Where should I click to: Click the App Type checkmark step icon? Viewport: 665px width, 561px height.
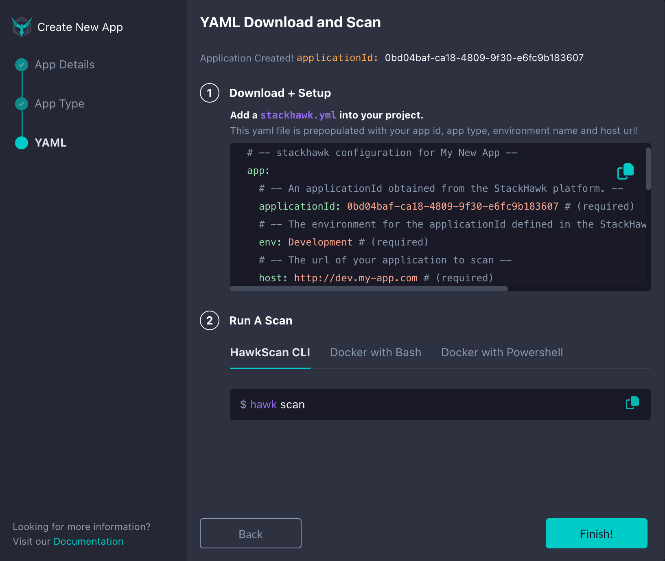pyautogui.click(x=22, y=104)
